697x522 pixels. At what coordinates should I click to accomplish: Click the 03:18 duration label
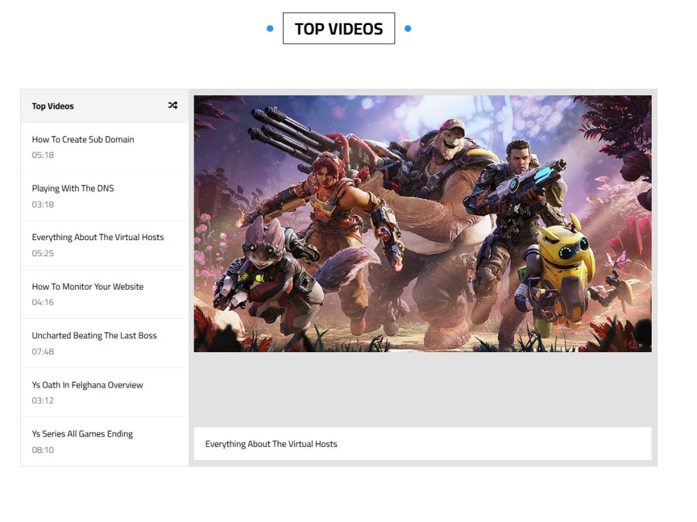click(43, 204)
